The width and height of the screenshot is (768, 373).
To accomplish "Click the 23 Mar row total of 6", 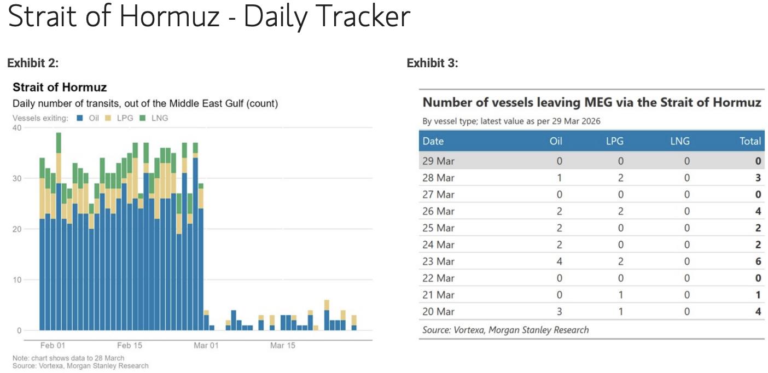I will click(x=758, y=261).
